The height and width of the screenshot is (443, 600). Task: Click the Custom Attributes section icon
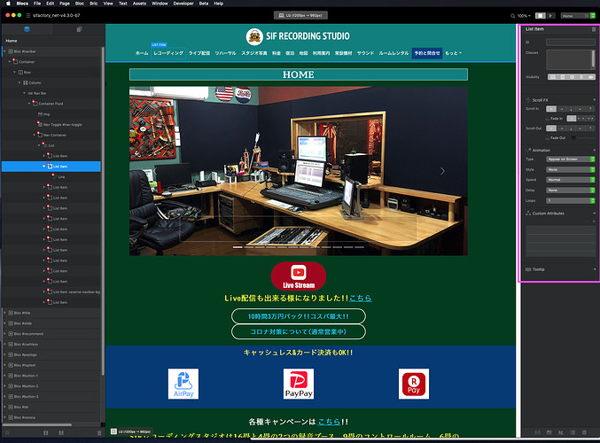coord(528,214)
